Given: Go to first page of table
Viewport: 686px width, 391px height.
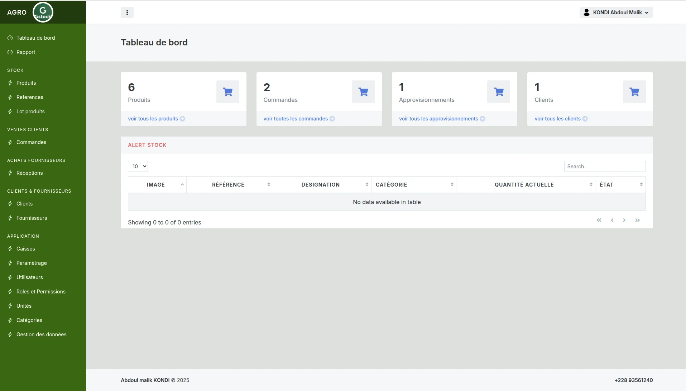Looking at the screenshot, I should click(599, 220).
